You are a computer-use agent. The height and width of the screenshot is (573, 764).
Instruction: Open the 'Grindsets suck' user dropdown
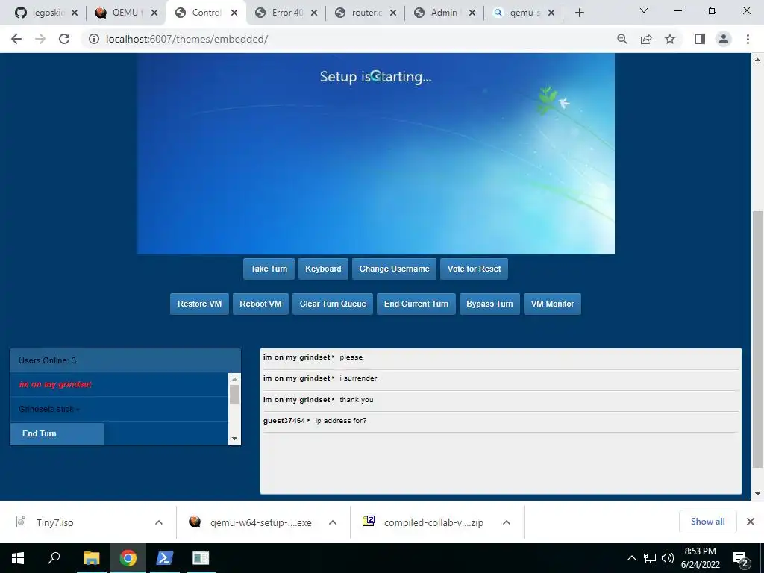[119, 409]
